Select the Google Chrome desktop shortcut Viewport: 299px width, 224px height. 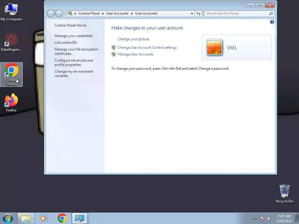coord(11,74)
